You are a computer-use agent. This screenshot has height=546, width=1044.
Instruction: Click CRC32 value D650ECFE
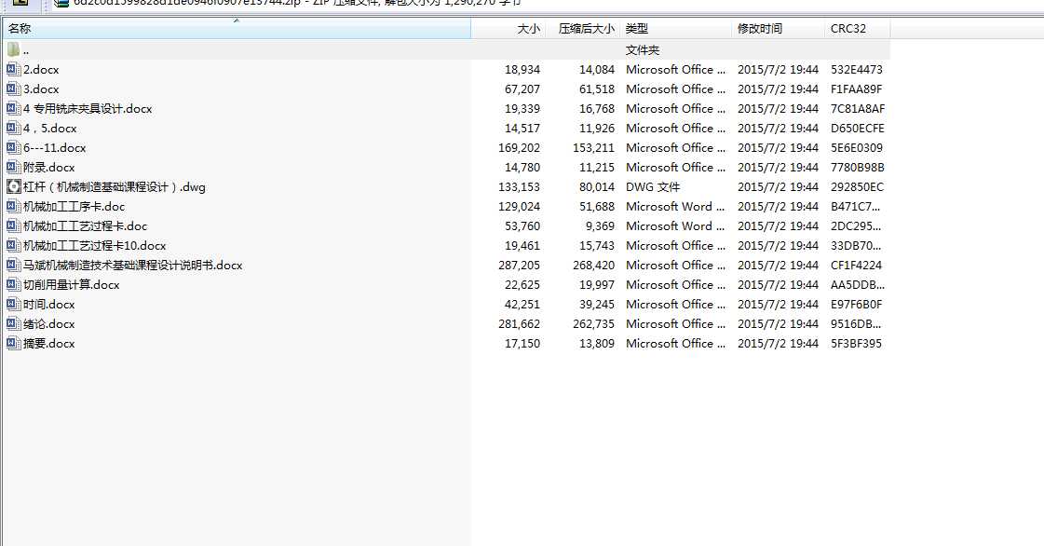(858, 128)
